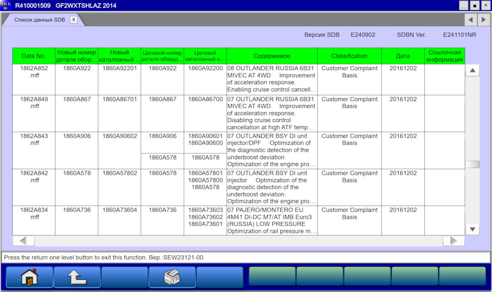Click the Целевой каталожный column header
The width and height of the screenshot is (492, 292).
tap(205, 56)
